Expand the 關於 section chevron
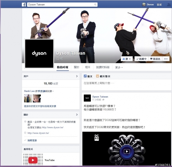The height and width of the screenshot is (167, 172). pos(77,115)
